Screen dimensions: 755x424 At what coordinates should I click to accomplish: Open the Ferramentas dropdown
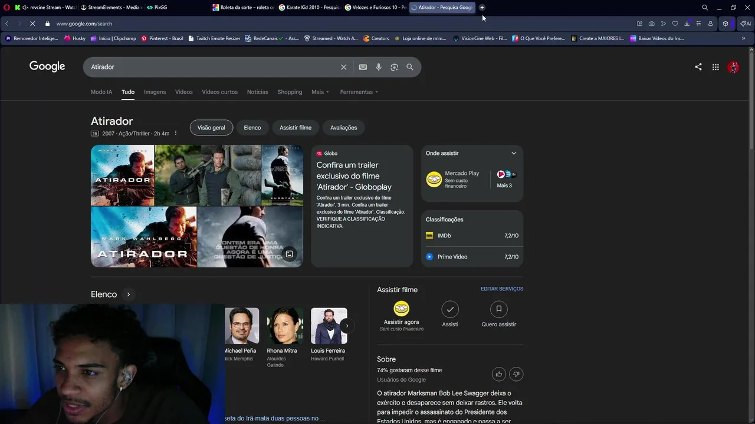click(359, 92)
